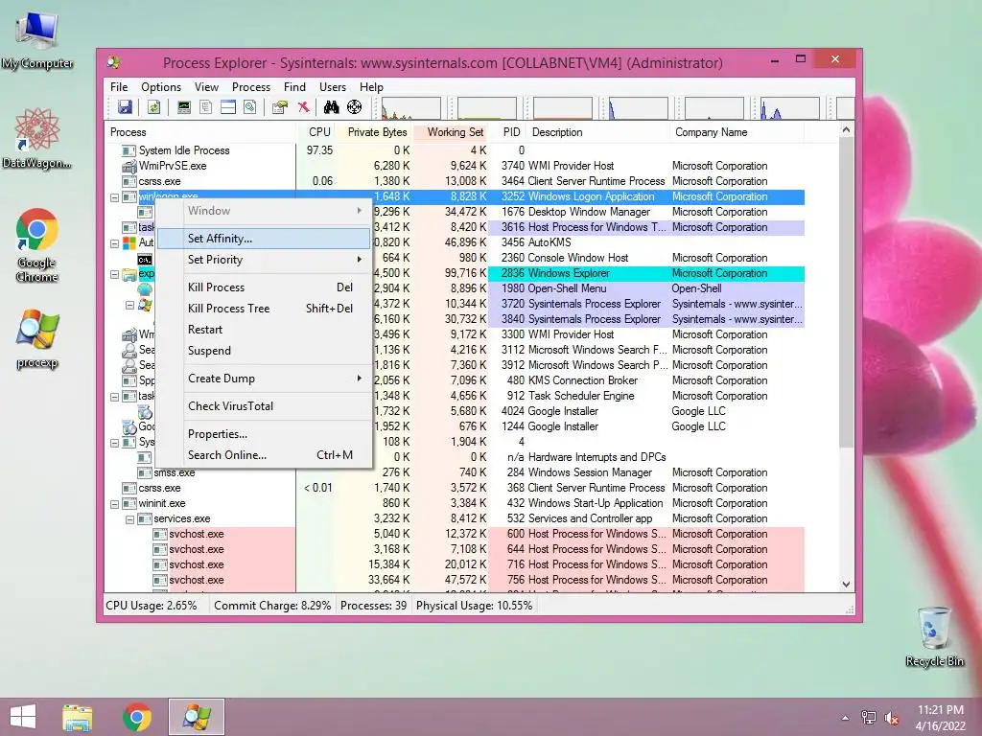Toggle the Show Lower Pane icon
Screen dimensions: 982x736
pos(228,107)
